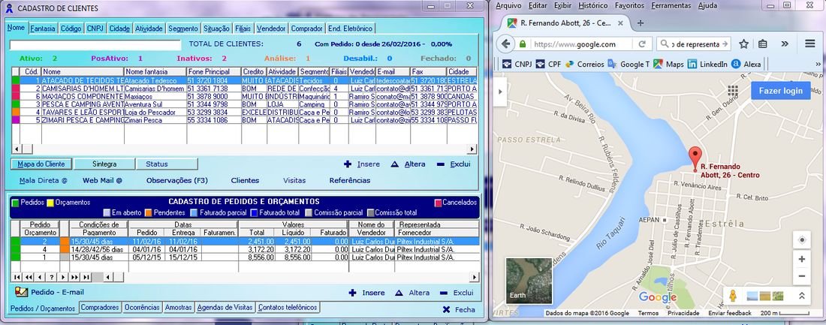
Task: Expand the map side panel arrow
Action: tap(499, 92)
